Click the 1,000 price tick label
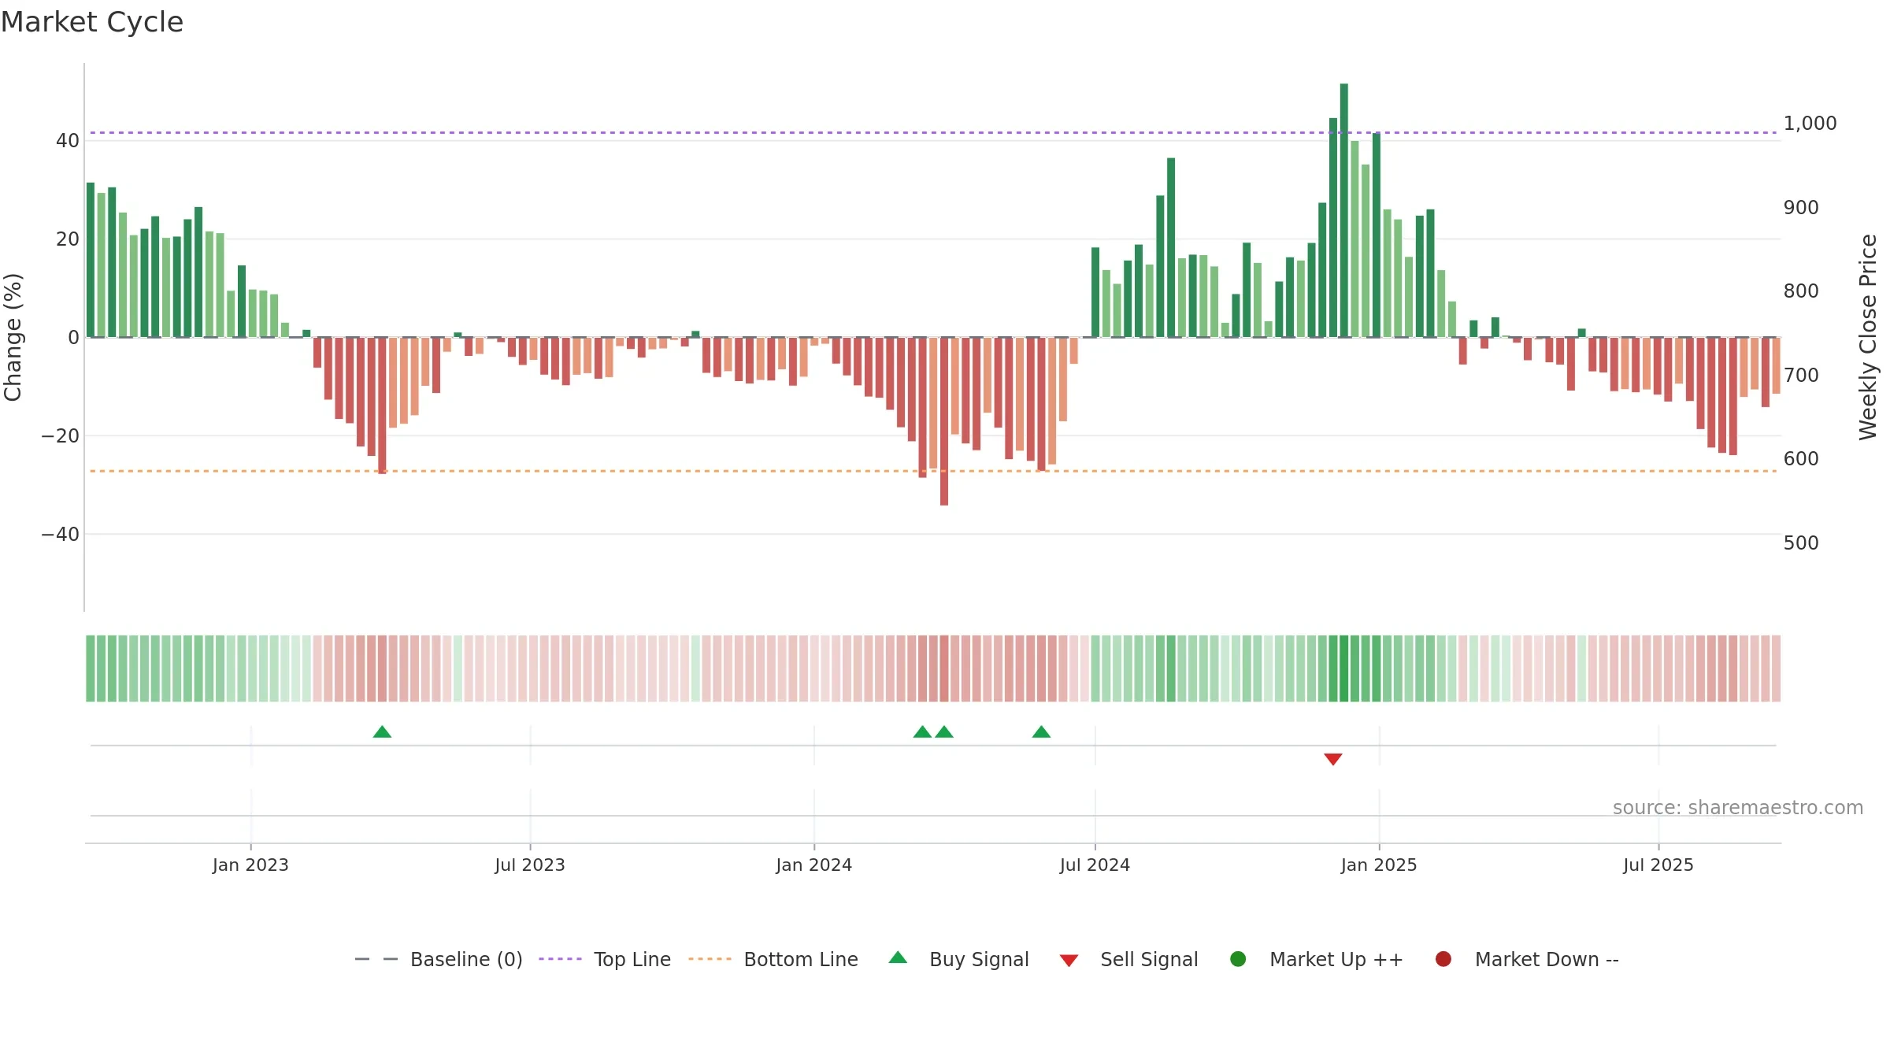1890x1063 pixels. (x=1810, y=124)
